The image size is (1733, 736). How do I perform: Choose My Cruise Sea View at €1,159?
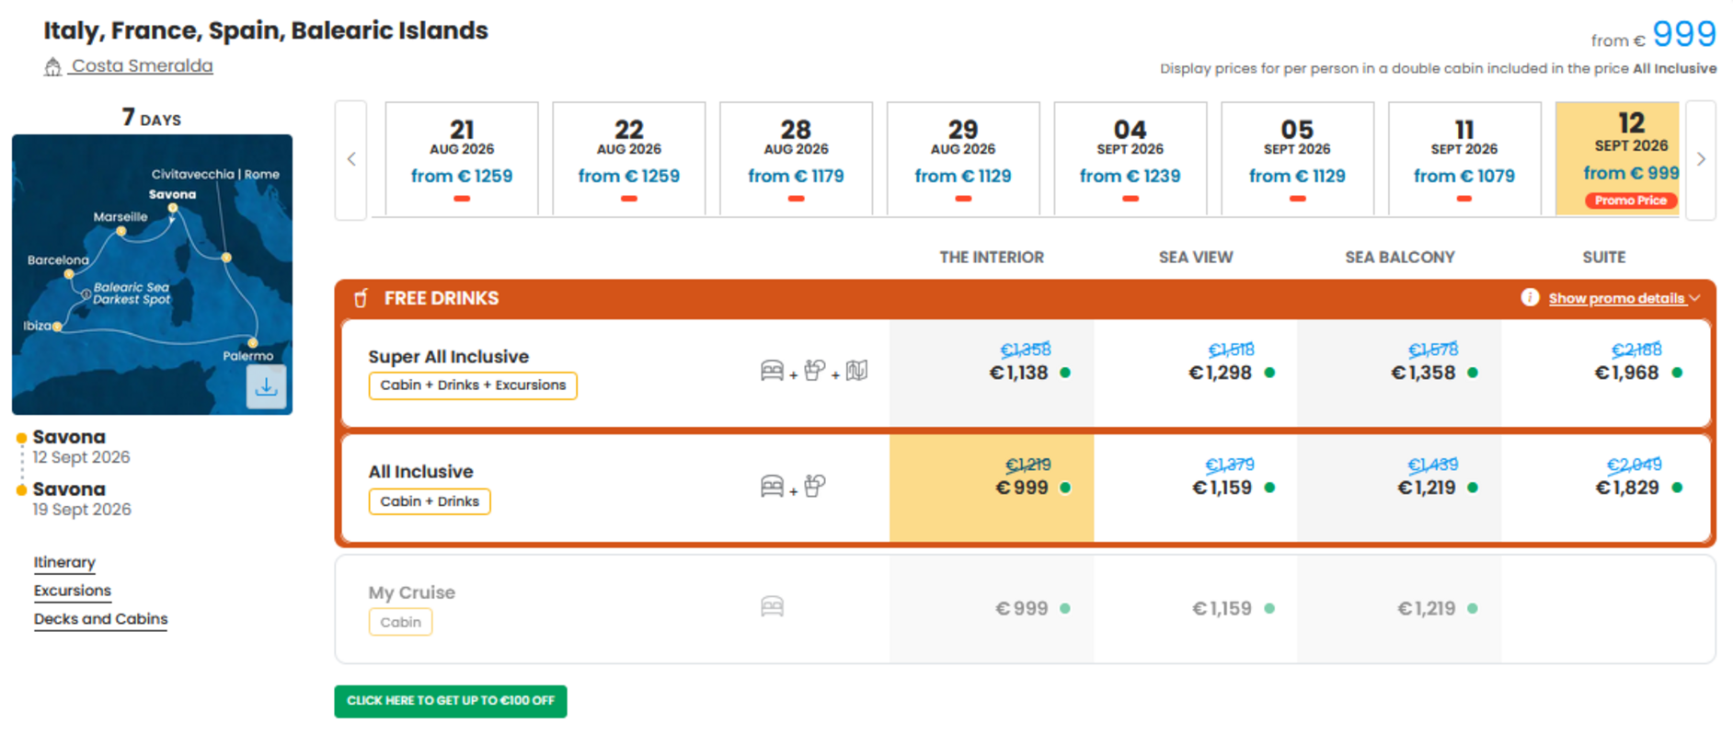[1196, 608]
